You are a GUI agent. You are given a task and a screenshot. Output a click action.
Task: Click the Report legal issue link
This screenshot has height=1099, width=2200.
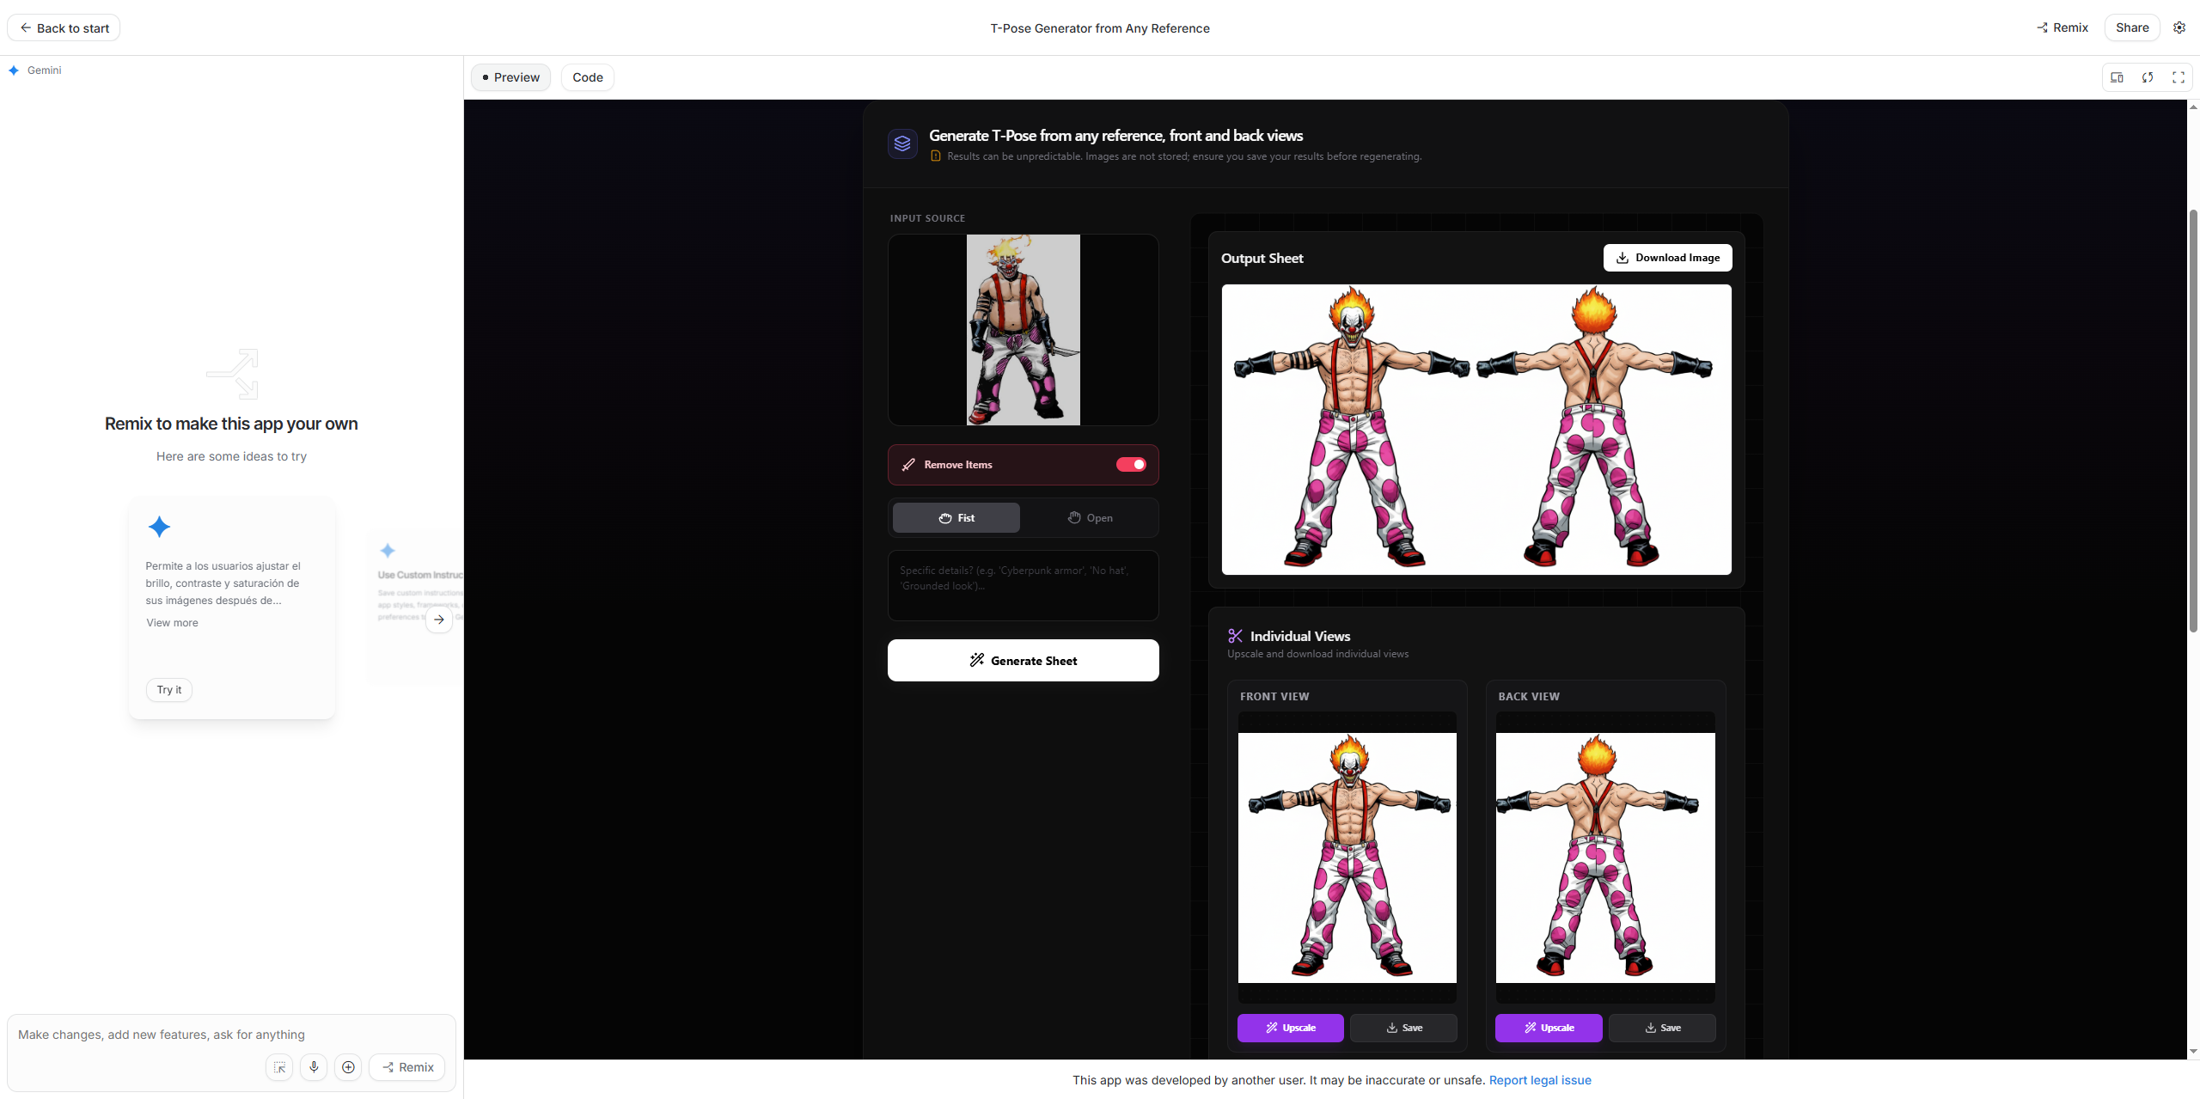tap(1540, 1080)
